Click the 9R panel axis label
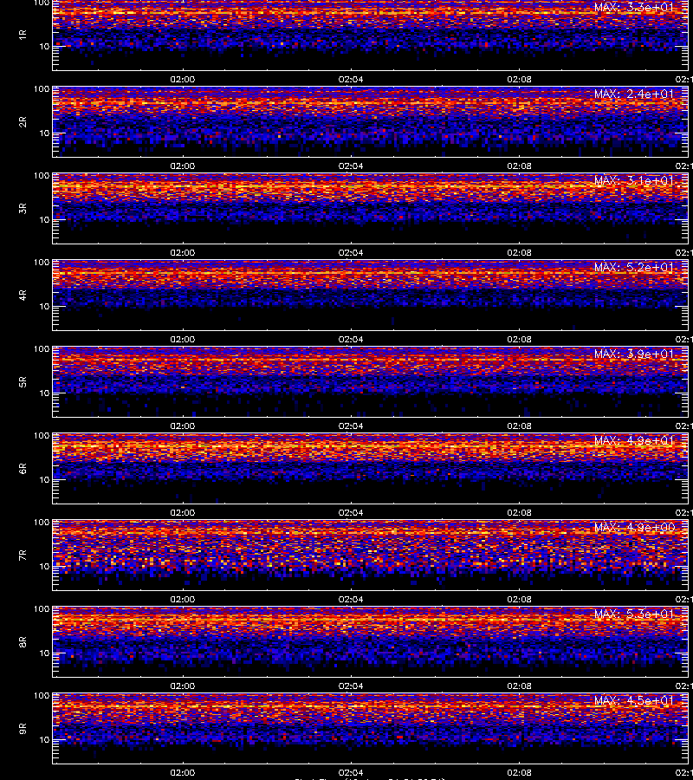 23,728
